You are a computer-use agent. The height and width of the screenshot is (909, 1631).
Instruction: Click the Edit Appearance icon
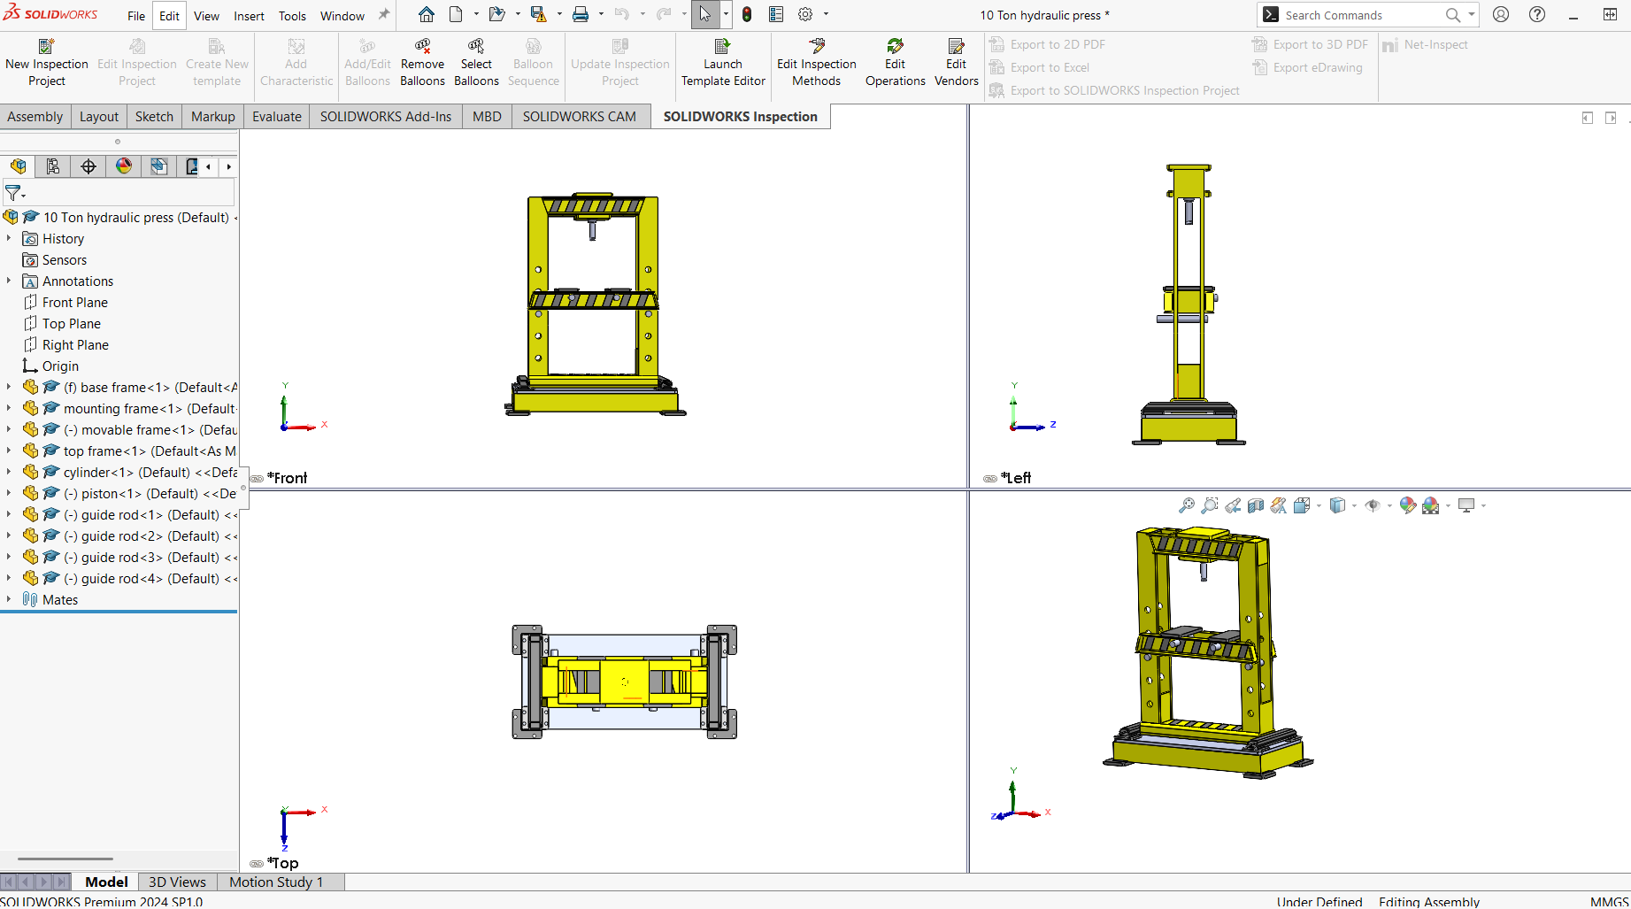coord(1407,505)
